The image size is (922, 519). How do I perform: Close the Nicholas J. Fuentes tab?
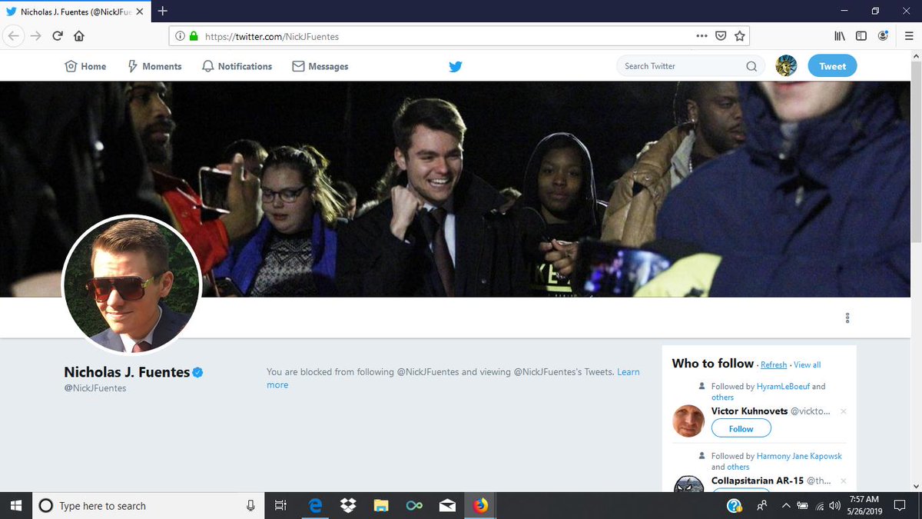pos(140,12)
